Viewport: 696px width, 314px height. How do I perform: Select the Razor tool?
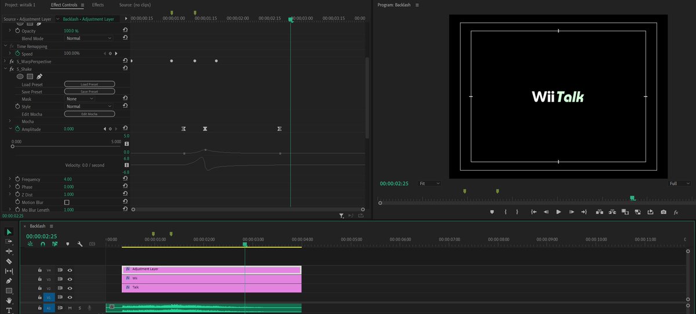coord(9,261)
